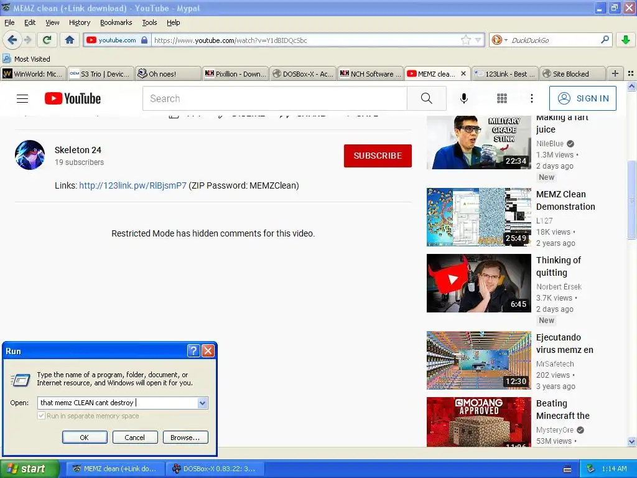Open the DuckDuckGo search engine selector

click(x=500, y=40)
